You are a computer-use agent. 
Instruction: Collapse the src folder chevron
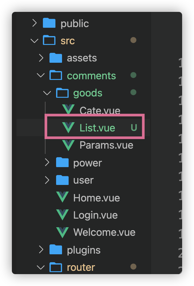click(34, 41)
